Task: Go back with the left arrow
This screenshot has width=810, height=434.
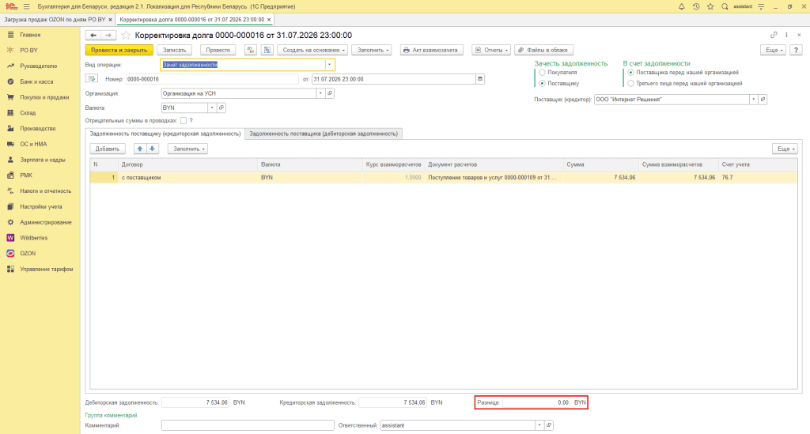Action: (93, 35)
